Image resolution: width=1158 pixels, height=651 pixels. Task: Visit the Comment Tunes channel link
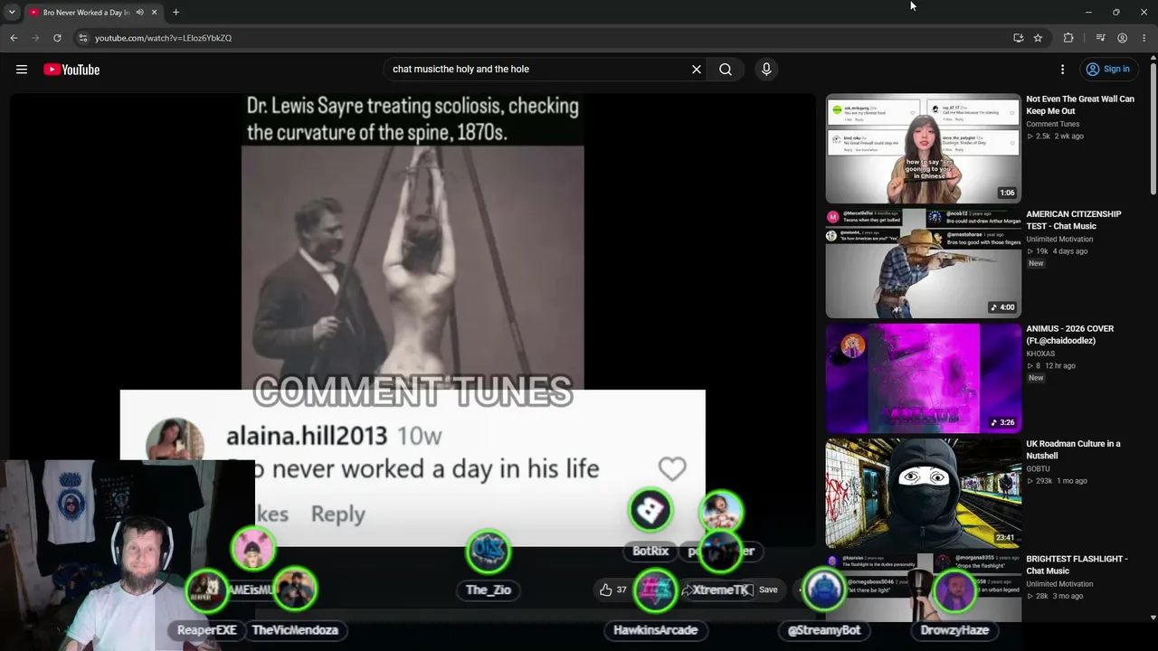pos(1052,124)
